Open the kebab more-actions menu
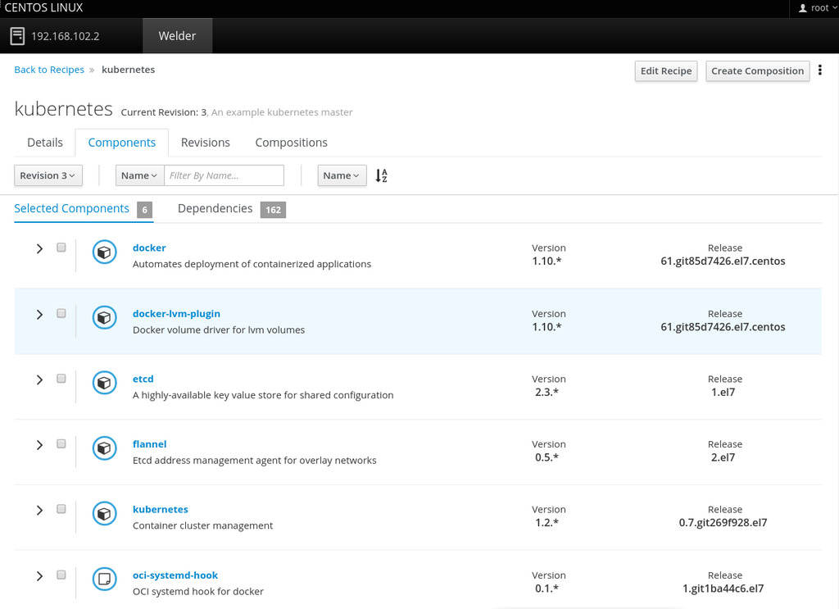The height and width of the screenshot is (609, 839). (820, 70)
